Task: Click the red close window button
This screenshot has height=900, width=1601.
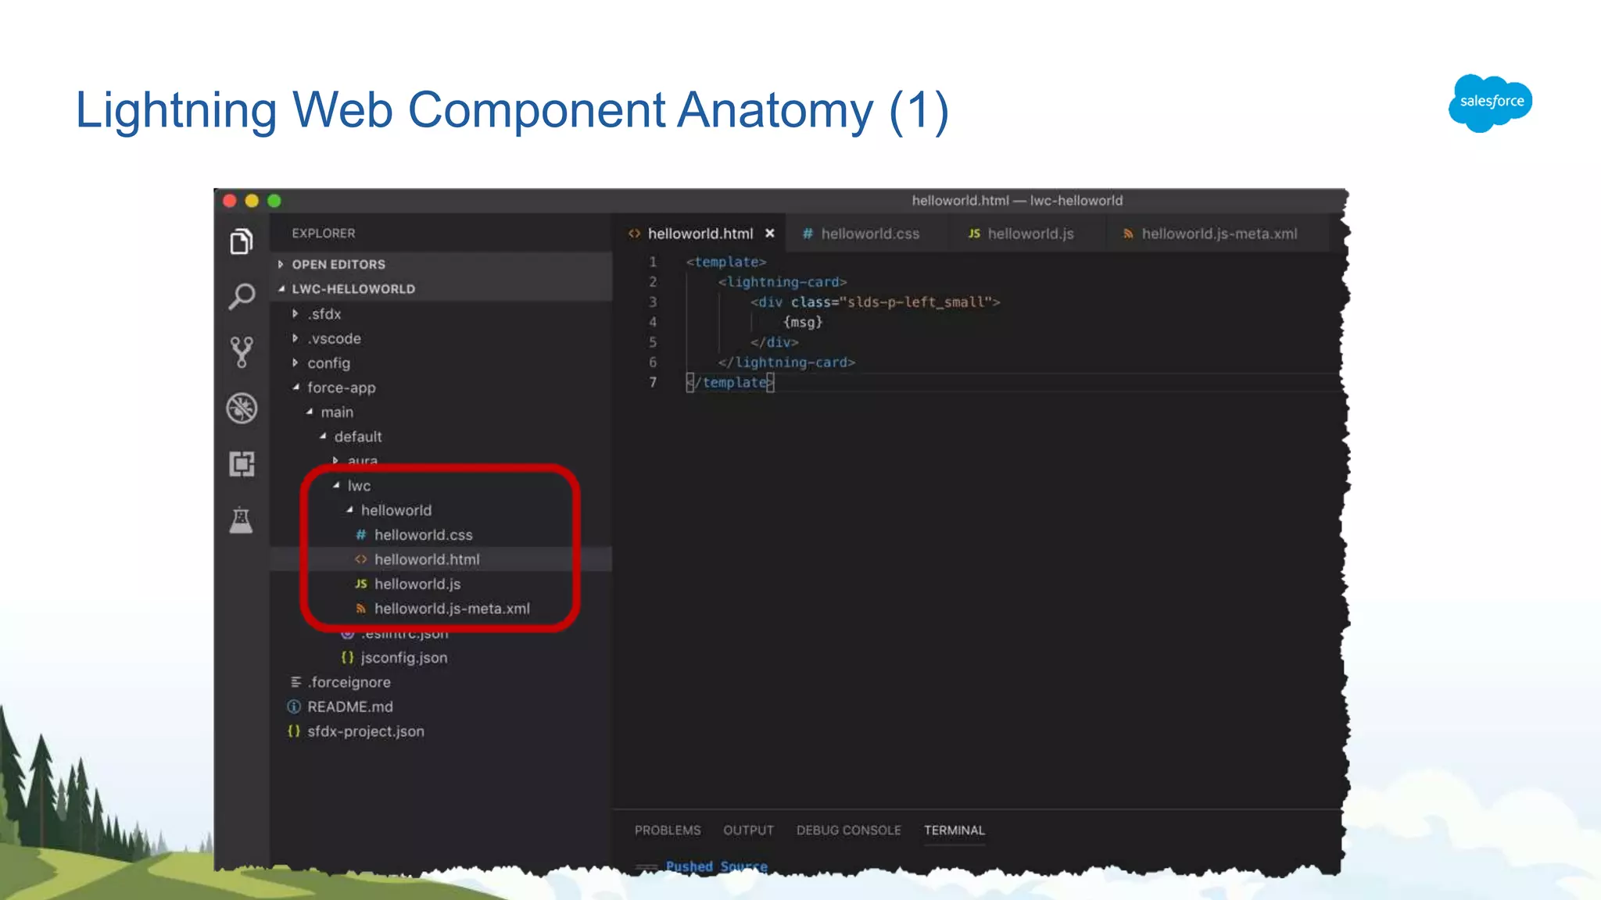Action: (x=230, y=201)
